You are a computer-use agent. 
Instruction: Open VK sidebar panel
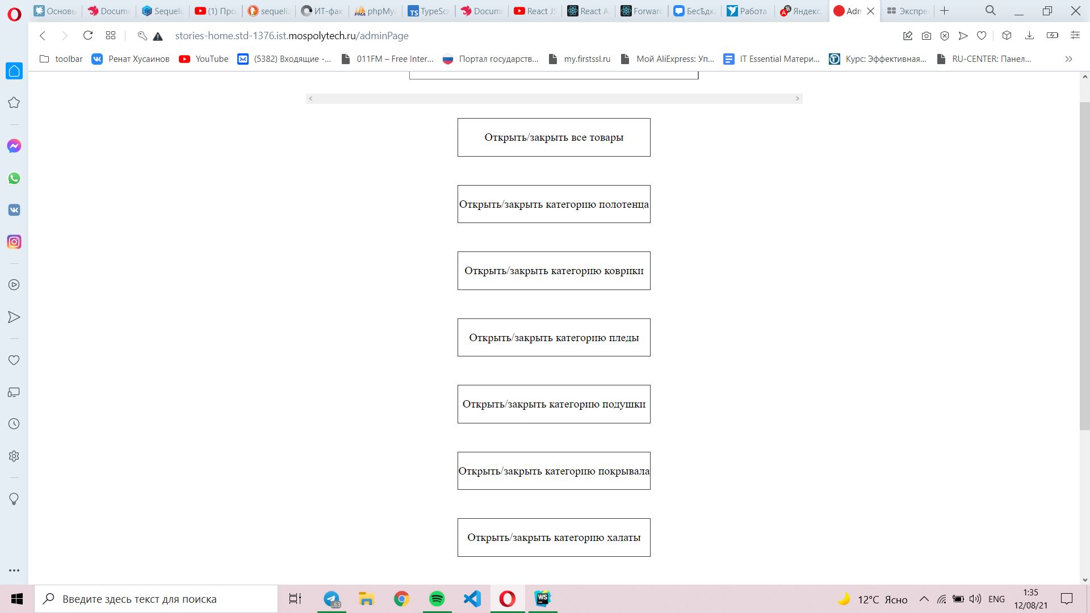(x=14, y=210)
